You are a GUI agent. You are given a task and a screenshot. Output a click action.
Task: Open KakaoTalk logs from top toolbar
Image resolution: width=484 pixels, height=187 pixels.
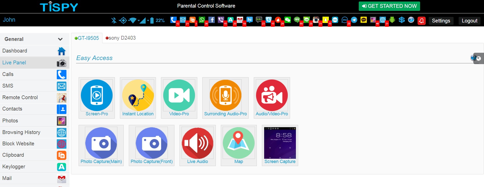(364, 20)
